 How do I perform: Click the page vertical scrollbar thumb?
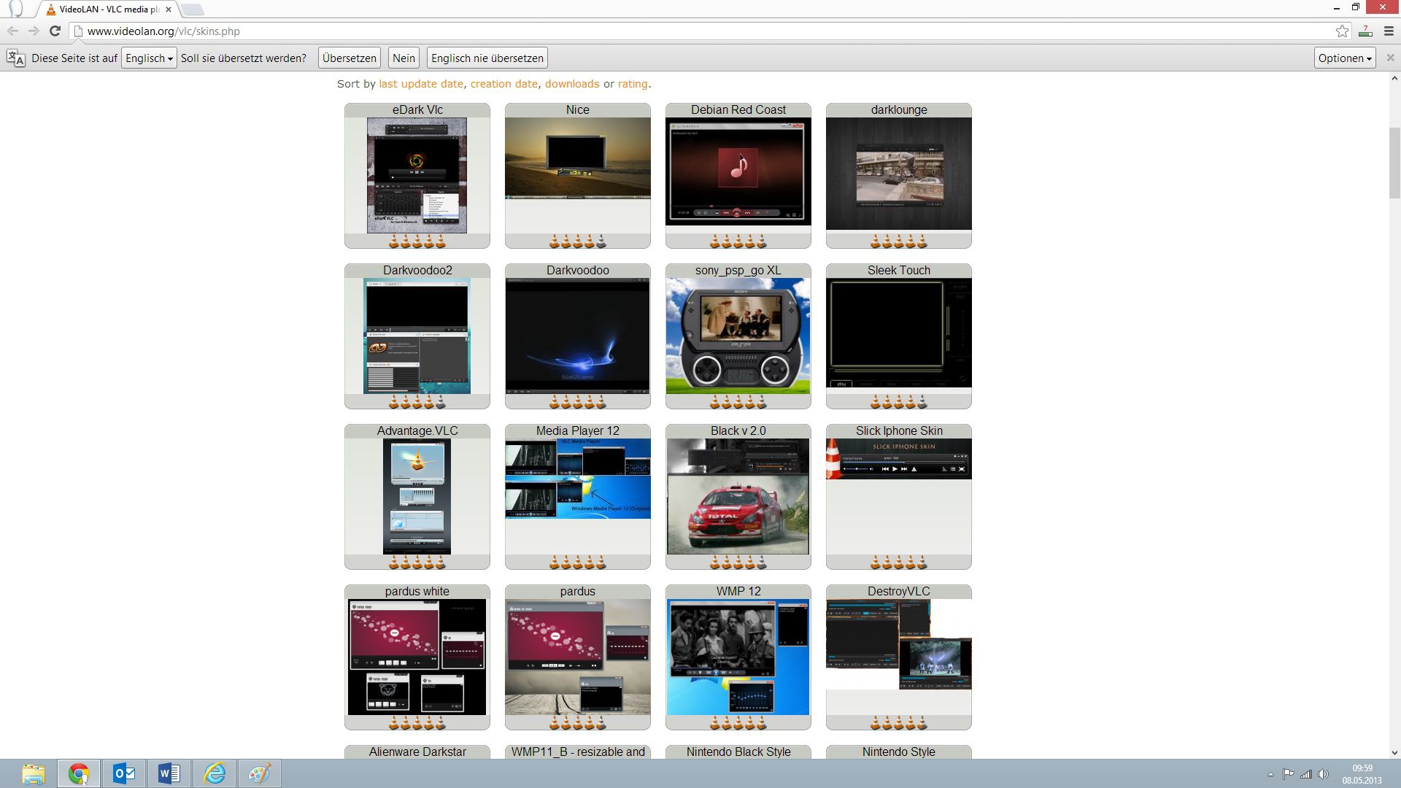coord(1394,162)
